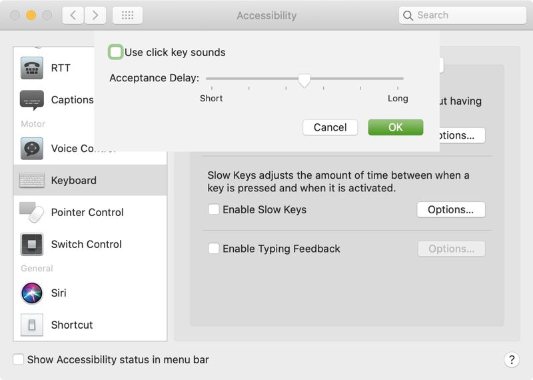The width and height of the screenshot is (533, 380).
Task: Click the partially hidden Options button above Slow Keys
Action: tap(462, 135)
